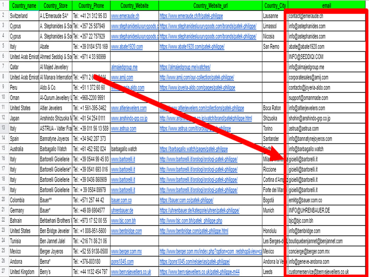The height and width of the screenshot is (277, 369).
Task: Open the uhrenbauer.de website link
Action: point(122,211)
